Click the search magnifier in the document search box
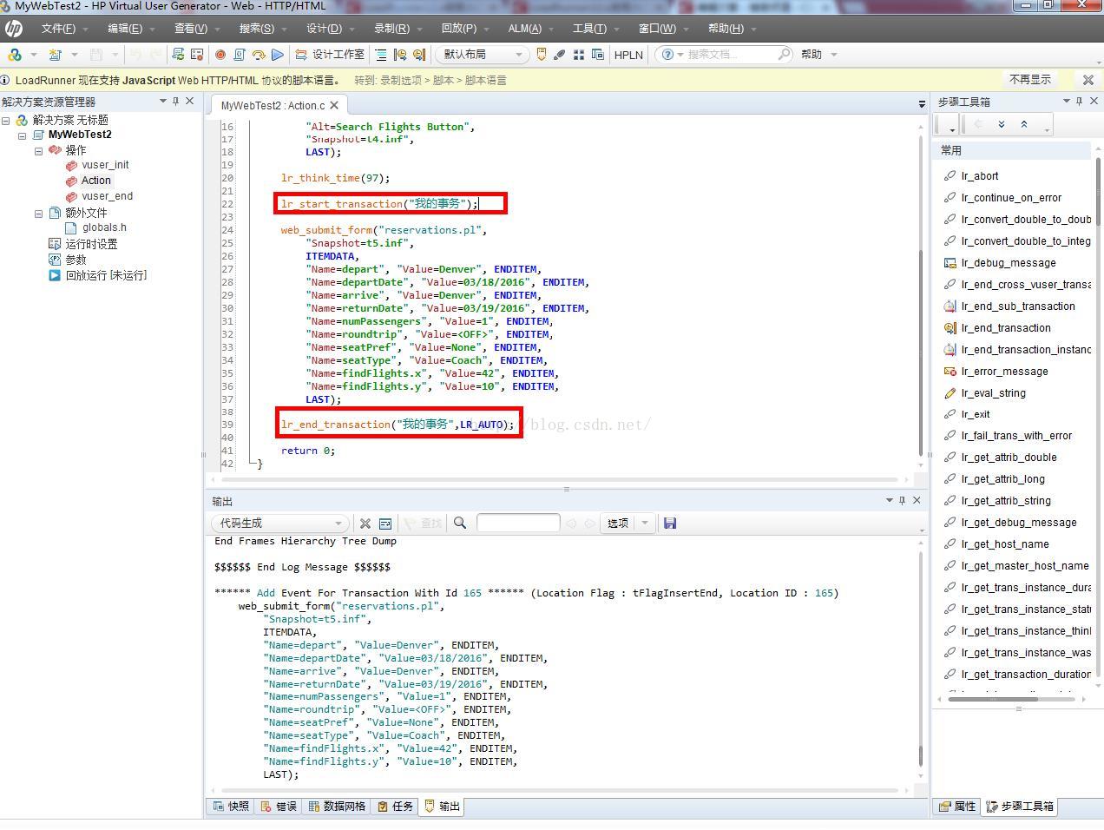Screen dimensions: 1104x830 click(x=784, y=54)
